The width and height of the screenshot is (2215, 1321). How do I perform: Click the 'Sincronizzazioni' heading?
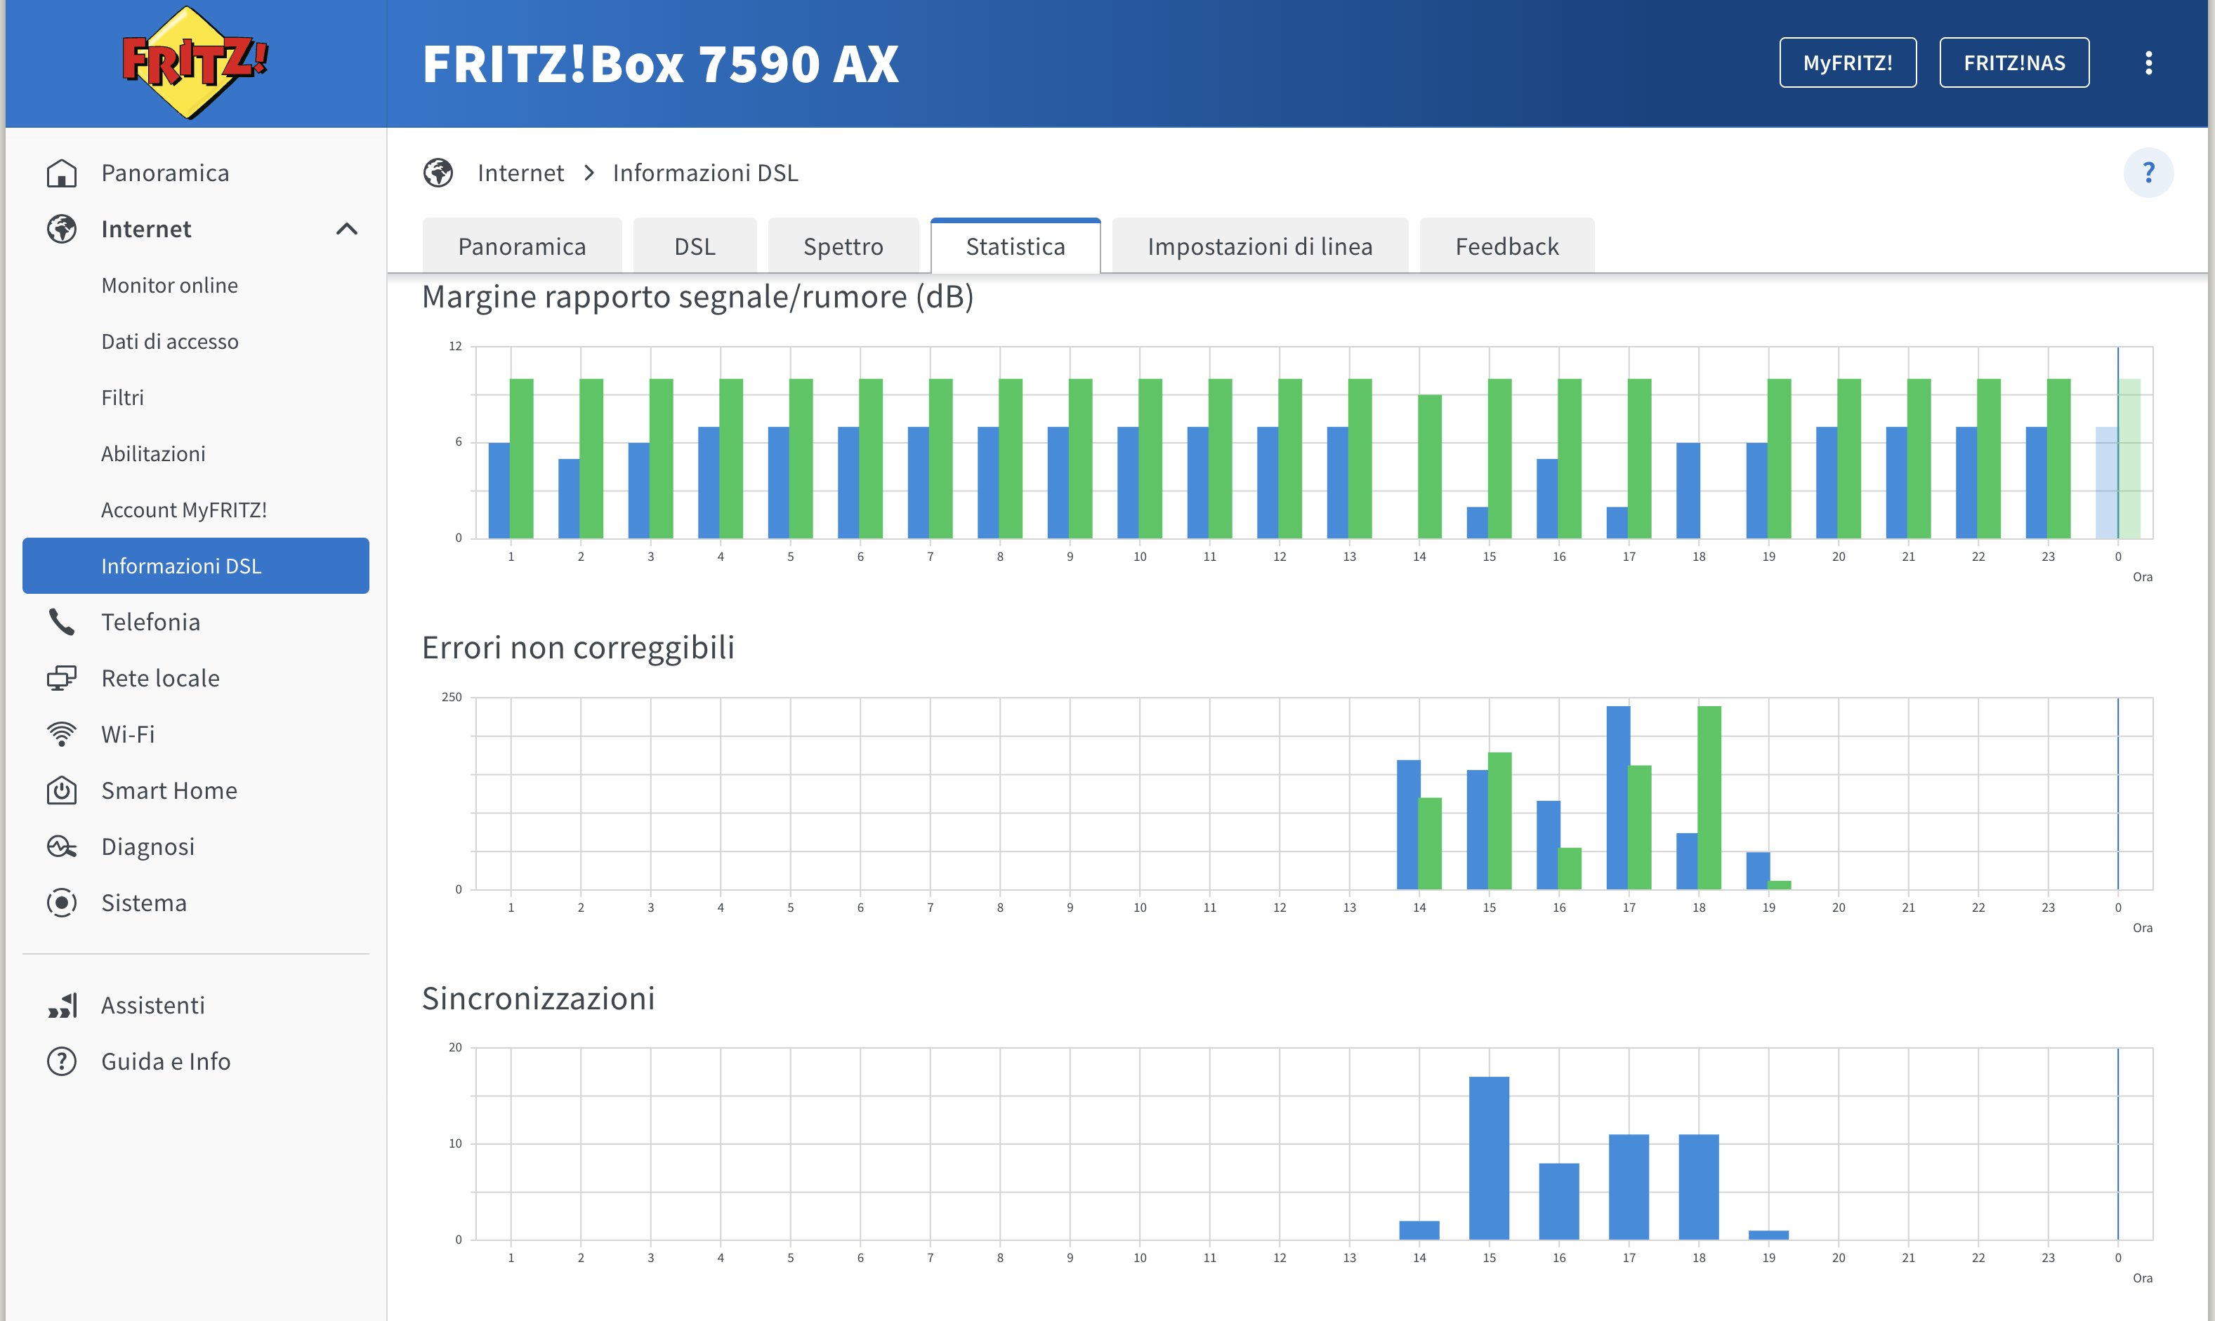(538, 999)
